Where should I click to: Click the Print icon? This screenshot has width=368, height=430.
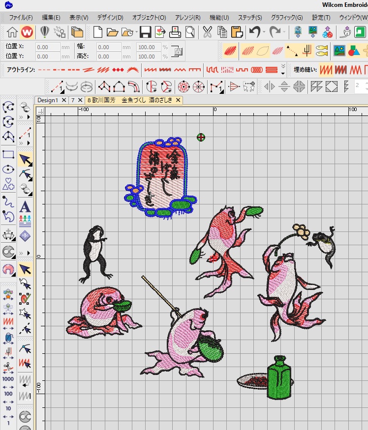pos(175,32)
